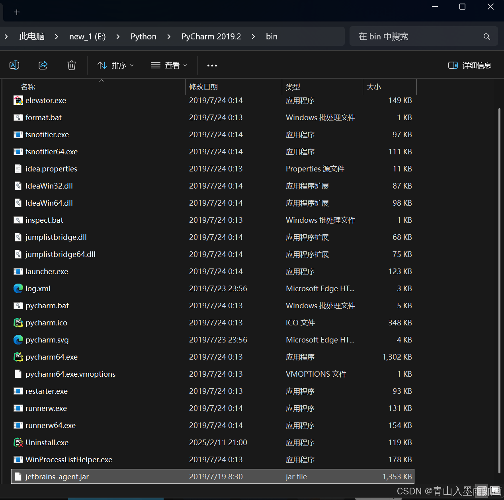Expand chevron after new_1 (E:)
The height and width of the screenshot is (500, 504).
118,37
